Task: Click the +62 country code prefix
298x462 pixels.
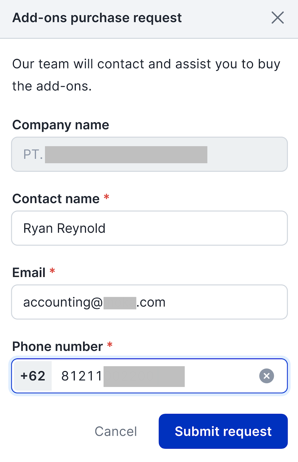Action: tap(33, 376)
